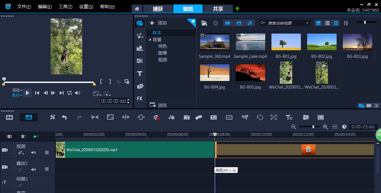Open the search filter magnifier dropdown
This screenshot has width=381, height=193.
(x=262, y=23)
